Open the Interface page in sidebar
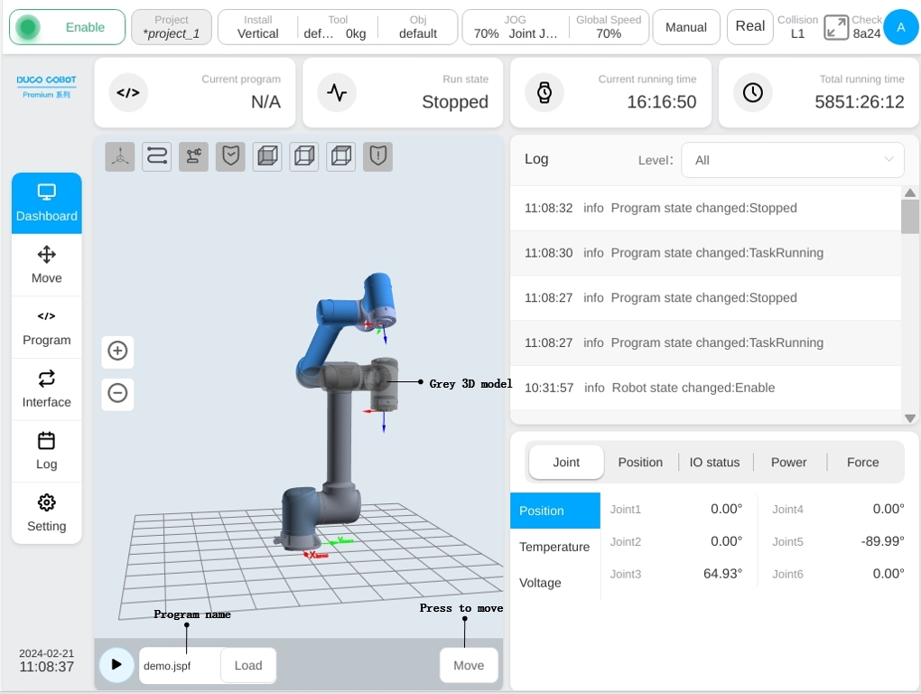The image size is (921, 694). tap(46, 389)
